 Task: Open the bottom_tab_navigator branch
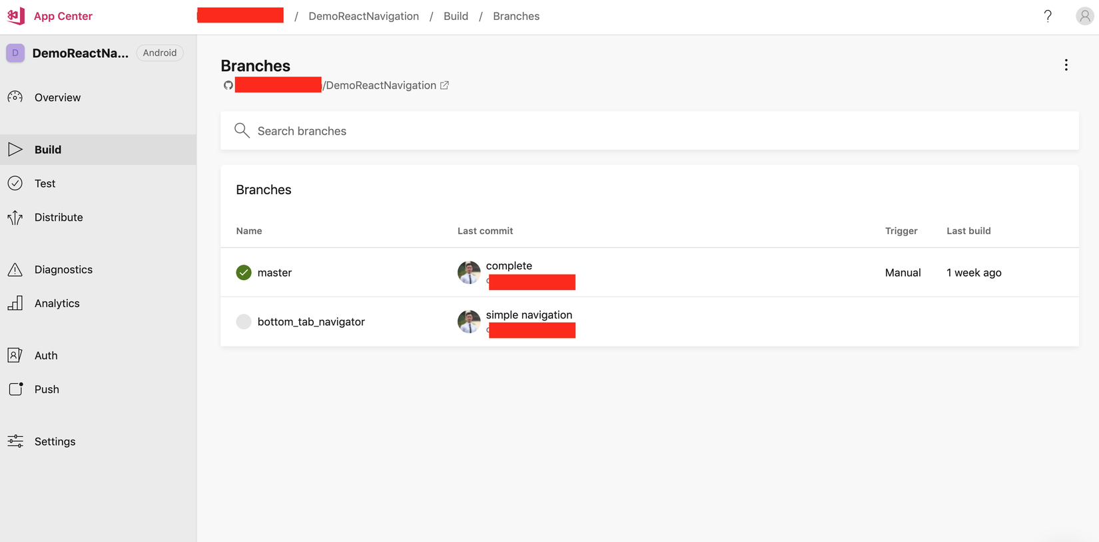point(311,322)
